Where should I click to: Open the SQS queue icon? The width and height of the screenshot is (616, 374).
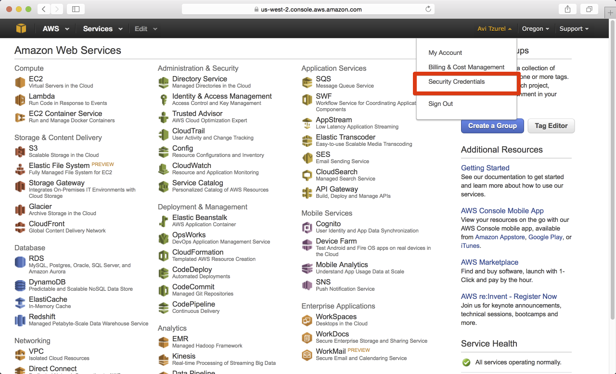307,83
